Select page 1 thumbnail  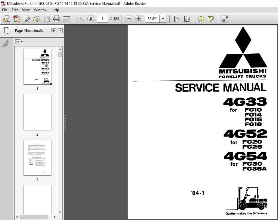tap(37, 66)
